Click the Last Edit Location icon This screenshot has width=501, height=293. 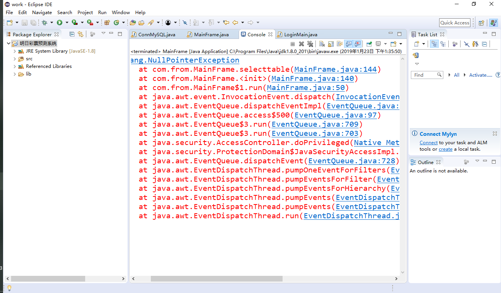point(226,23)
